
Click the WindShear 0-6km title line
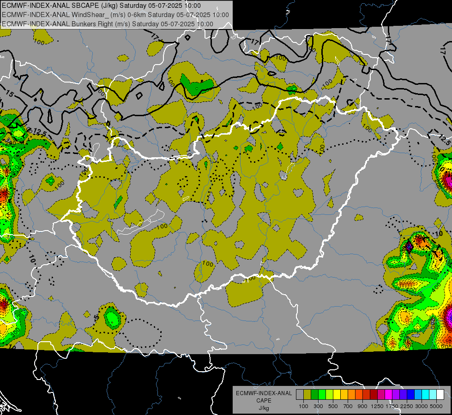click(115, 15)
